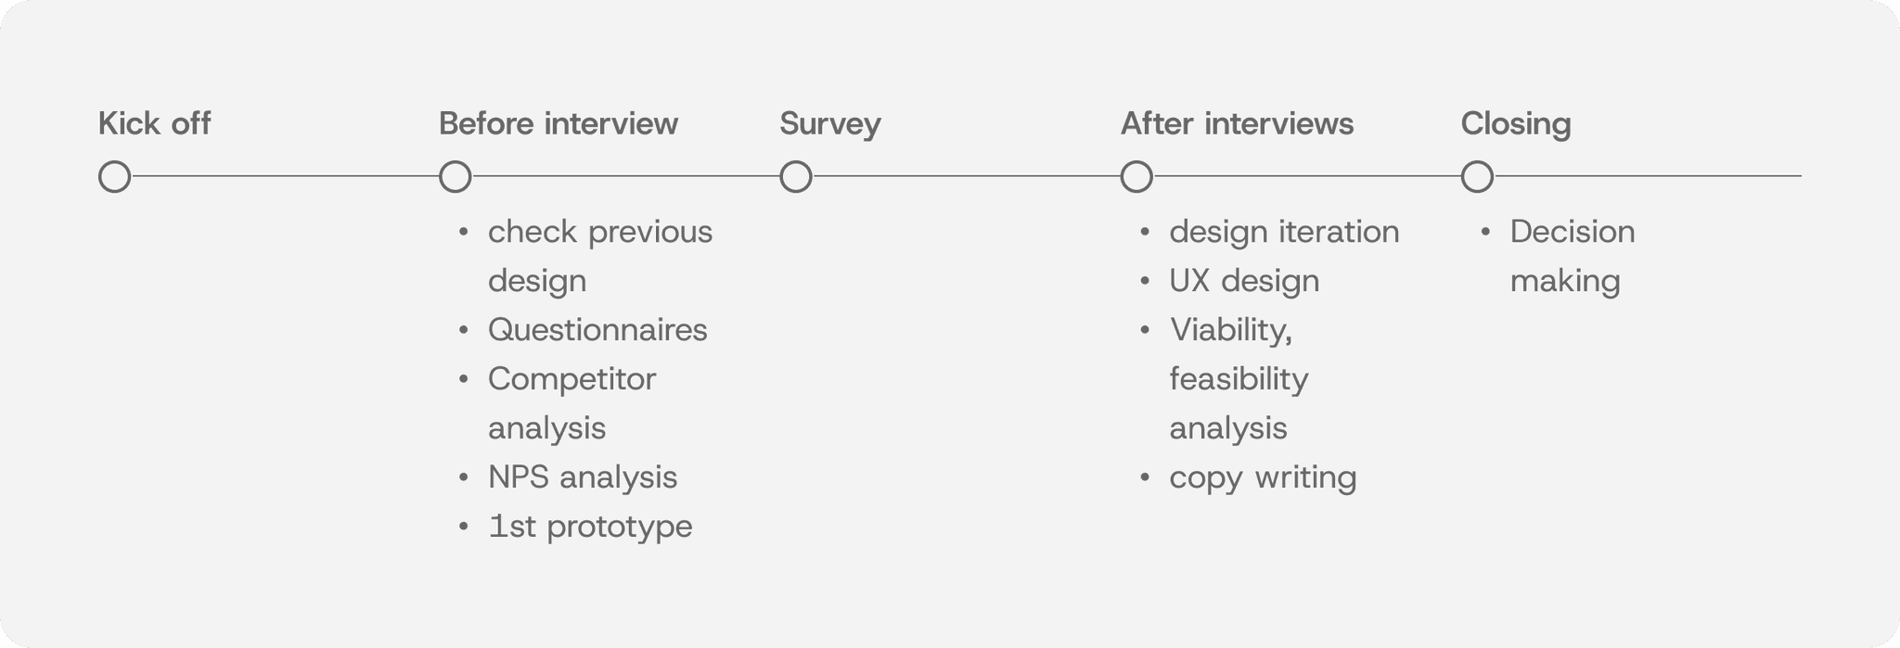Image resolution: width=1900 pixels, height=648 pixels.
Task: Click the Kick off timeline circle marker
Action: pyautogui.click(x=114, y=176)
